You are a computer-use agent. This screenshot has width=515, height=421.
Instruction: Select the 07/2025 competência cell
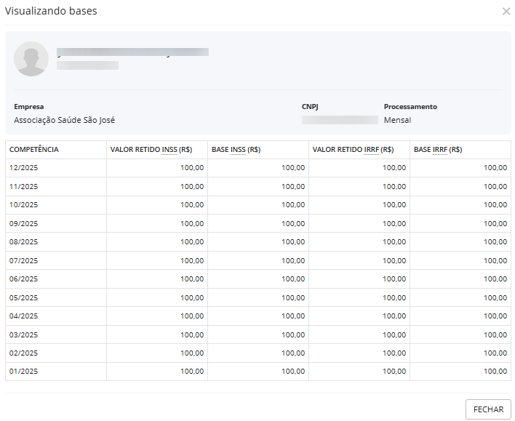(x=24, y=260)
